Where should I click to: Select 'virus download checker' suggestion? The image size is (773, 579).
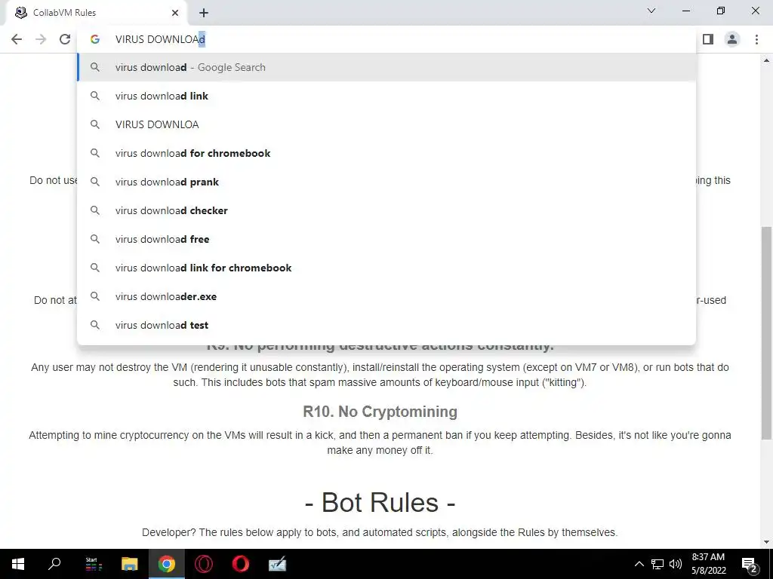(386, 210)
